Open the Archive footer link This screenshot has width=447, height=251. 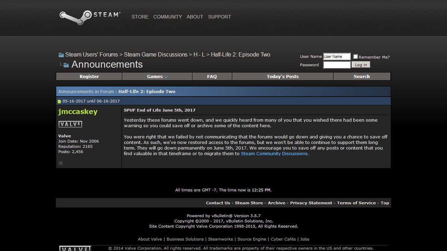[x=276, y=203]
